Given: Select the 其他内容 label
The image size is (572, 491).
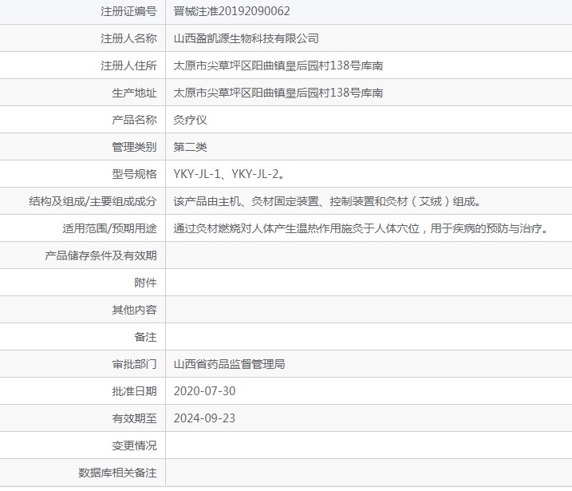Looking at the screenshot, I should pyautogui.click(x=134, y=310).
